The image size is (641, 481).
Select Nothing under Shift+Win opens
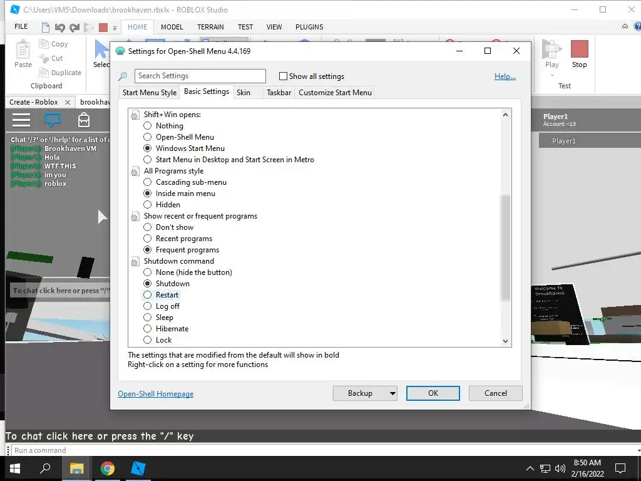(148, 125)
